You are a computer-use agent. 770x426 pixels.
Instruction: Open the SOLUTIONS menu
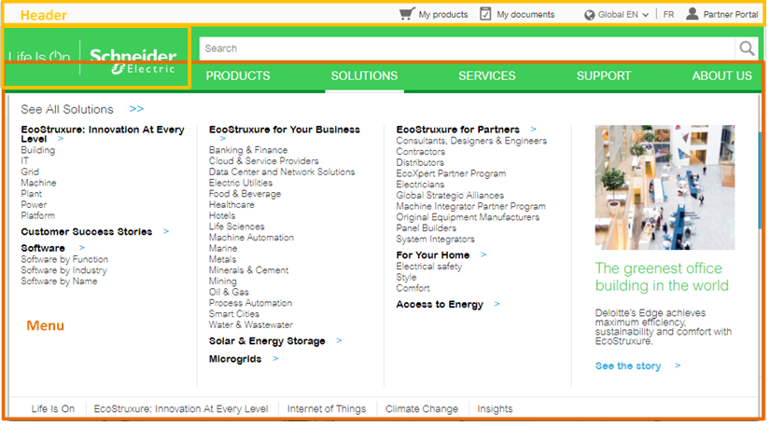(364, 76)
